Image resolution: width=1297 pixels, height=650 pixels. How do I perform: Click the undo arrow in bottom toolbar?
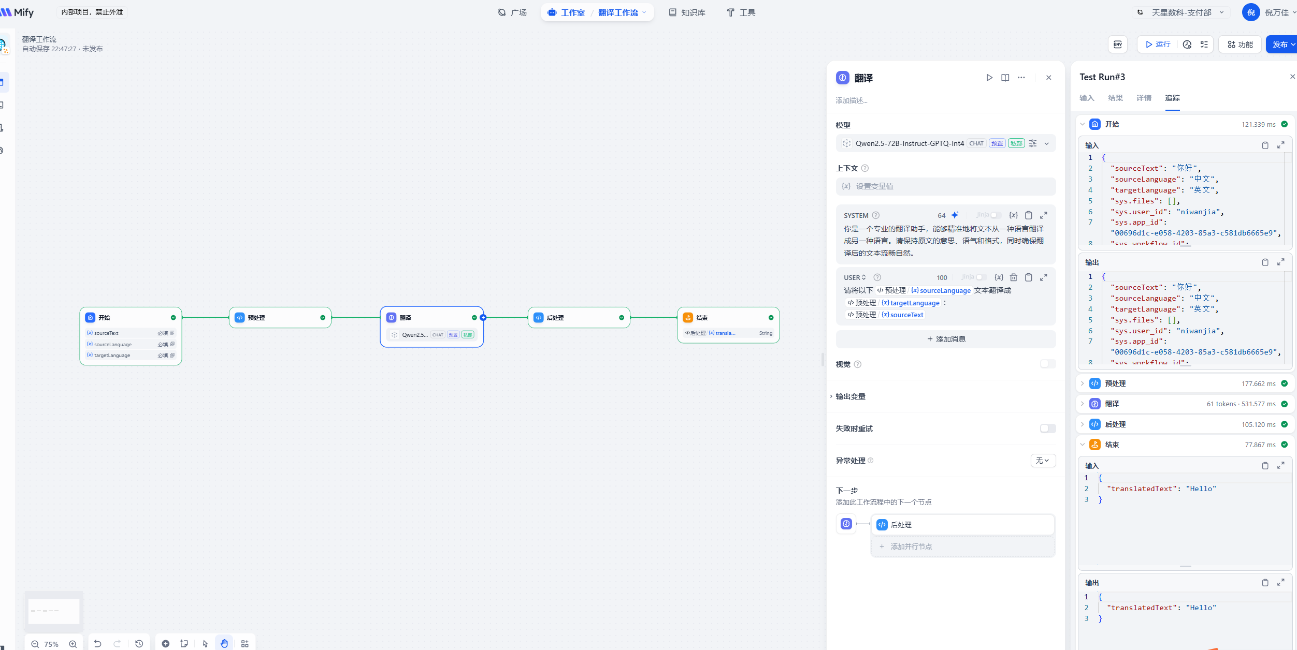pyautogui.click(x=97, y=644)
